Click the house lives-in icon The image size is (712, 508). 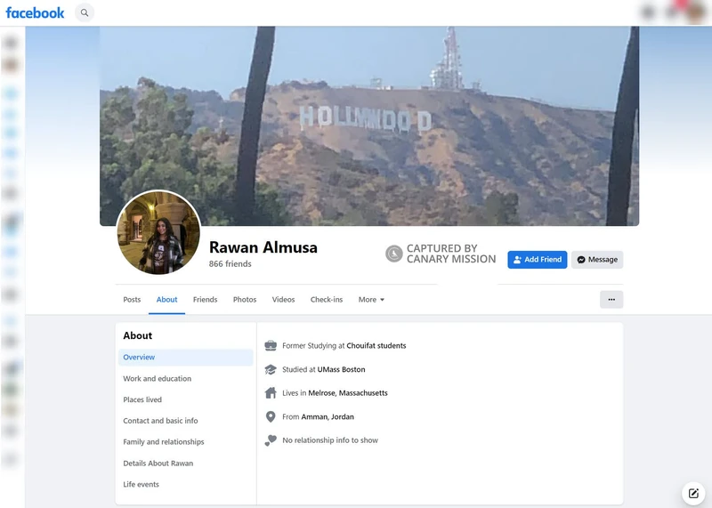tap(271, 392)
